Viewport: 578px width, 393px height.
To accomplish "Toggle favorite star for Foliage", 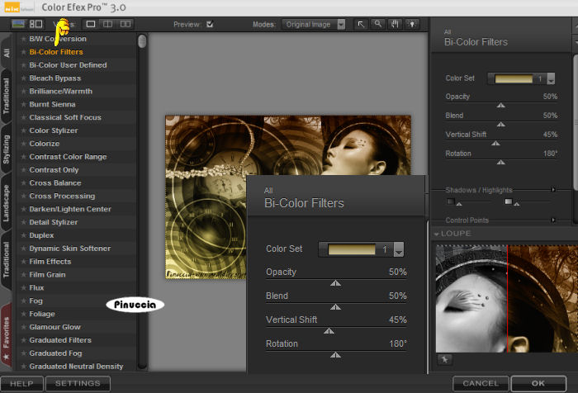I will (24, 314).
